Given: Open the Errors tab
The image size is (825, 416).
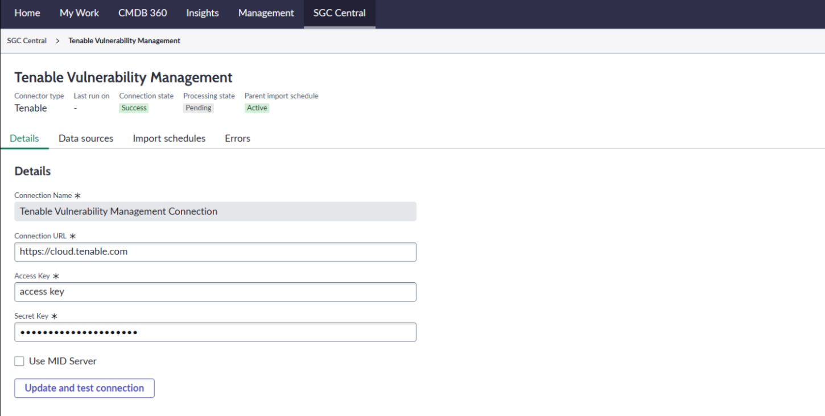Looking at the screenshot, I should pos(238,138).
